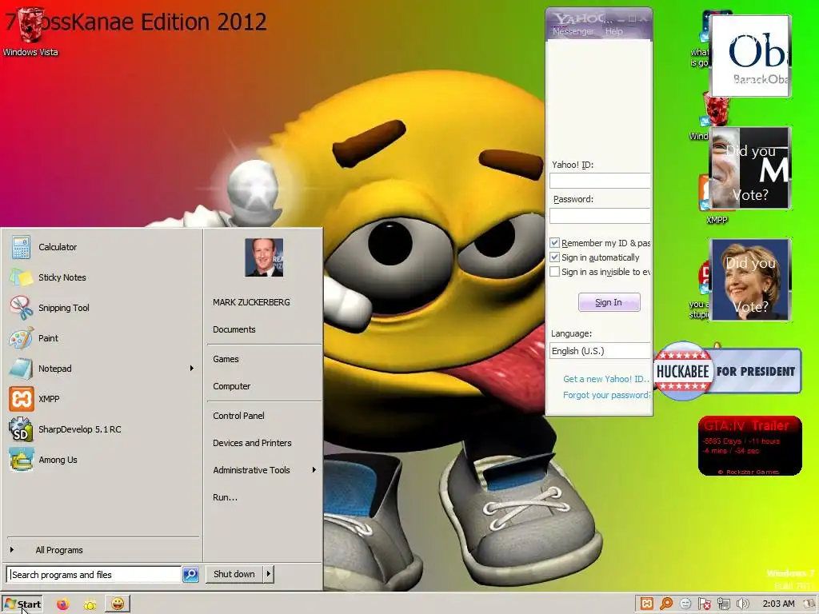Open the Windows Vista recycle bin desktop icon
This screenshot has height=614, width=819.
30,31
